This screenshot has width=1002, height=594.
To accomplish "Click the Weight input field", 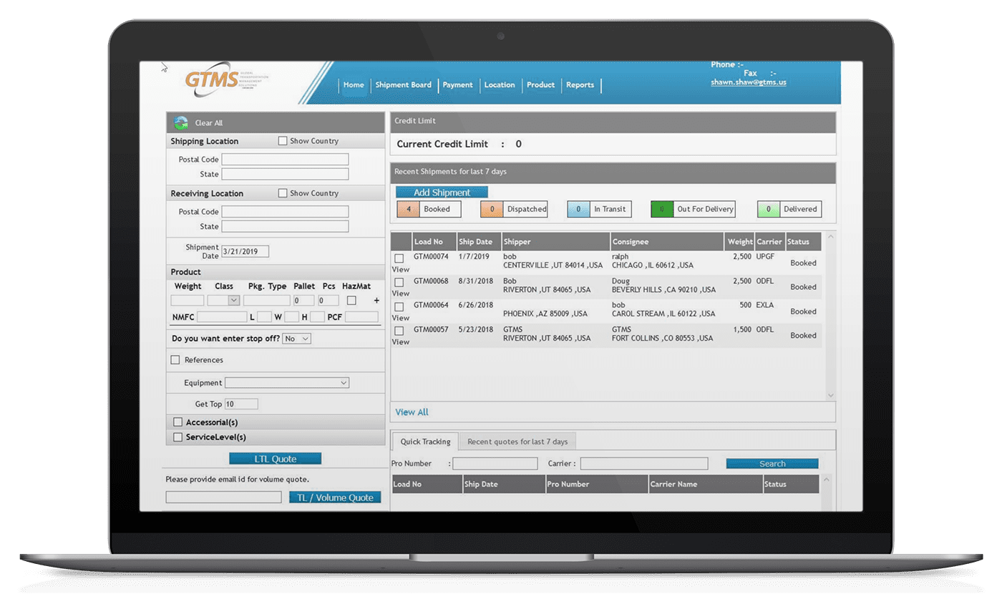I will (x=188, y=301).
